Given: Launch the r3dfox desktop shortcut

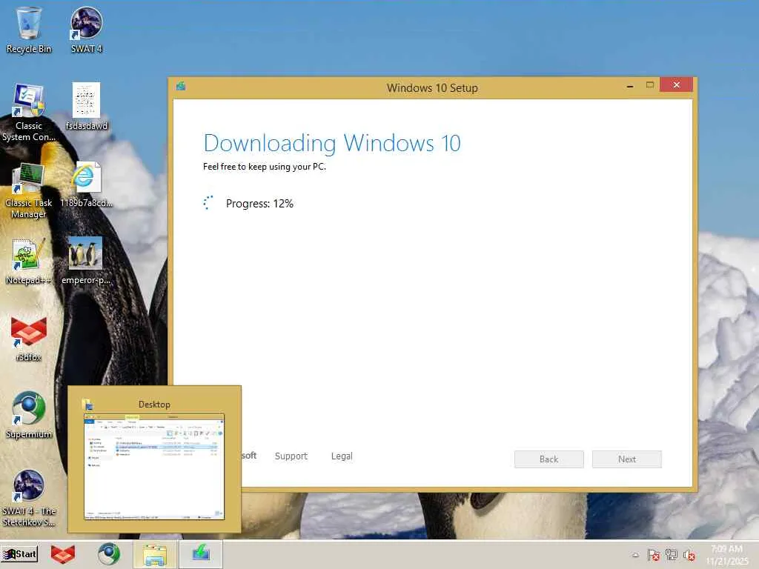Looking at the screenshot, I should 29,339.
